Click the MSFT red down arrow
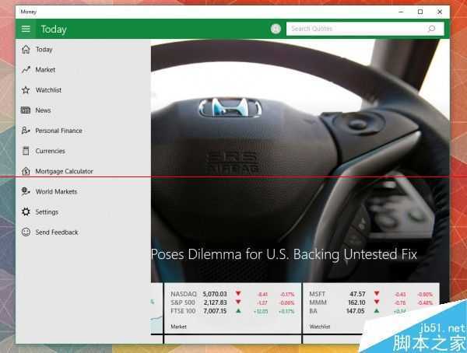Image resolution: width=467 pixels, height=353 pixels. click(x=377, y=293)
